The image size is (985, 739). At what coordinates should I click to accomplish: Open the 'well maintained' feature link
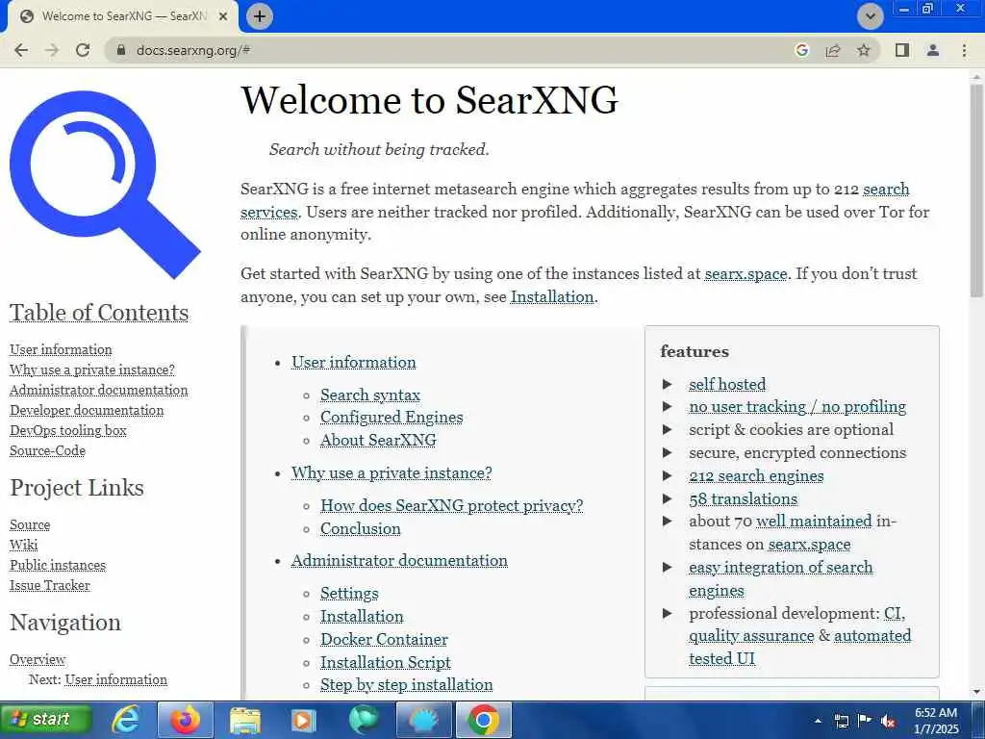tap(814, 521)
